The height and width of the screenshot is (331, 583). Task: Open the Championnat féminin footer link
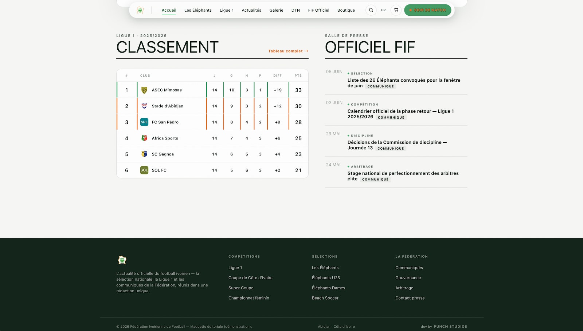click(x=249, y=298)
